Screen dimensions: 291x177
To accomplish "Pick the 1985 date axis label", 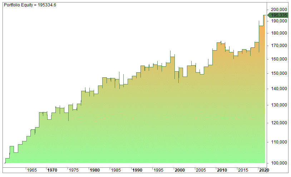I will [116, 170].
